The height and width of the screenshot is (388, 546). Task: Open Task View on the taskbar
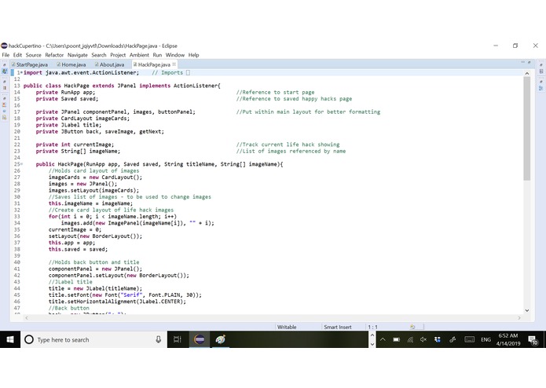(x=178, y=339)
